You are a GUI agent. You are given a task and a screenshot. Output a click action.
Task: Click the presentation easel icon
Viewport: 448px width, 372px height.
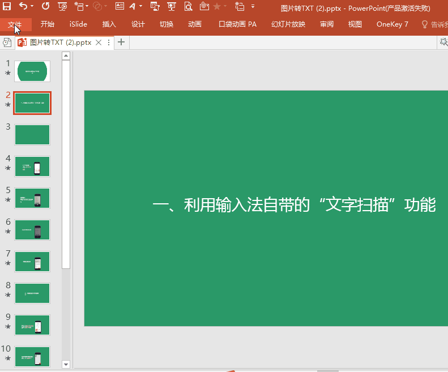(x=172, y=6)
